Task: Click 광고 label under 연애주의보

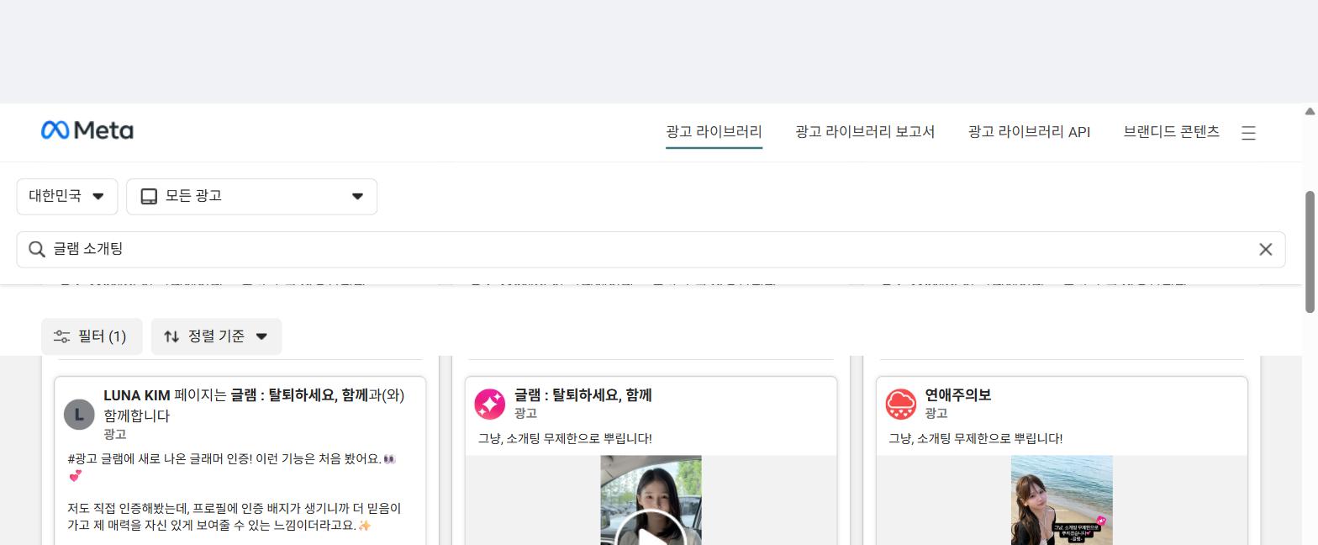Action: (x=936, y=413)
